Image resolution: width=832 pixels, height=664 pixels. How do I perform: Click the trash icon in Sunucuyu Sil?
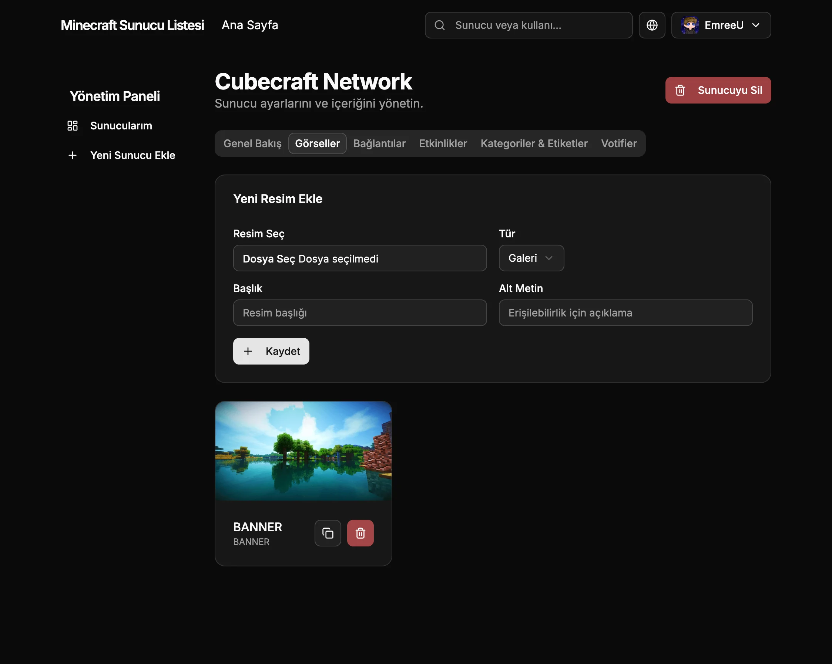pyautogui.click(x=680, y=90)
